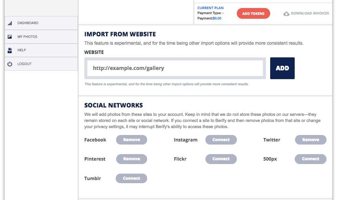Open the Help menu entry

coord(41,50)
